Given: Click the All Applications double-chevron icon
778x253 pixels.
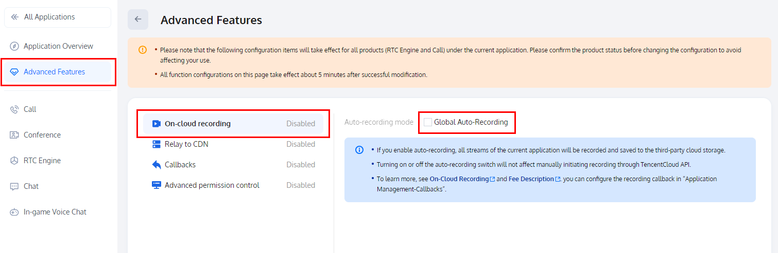Looking at the screenshot, I should pos(14,17).
